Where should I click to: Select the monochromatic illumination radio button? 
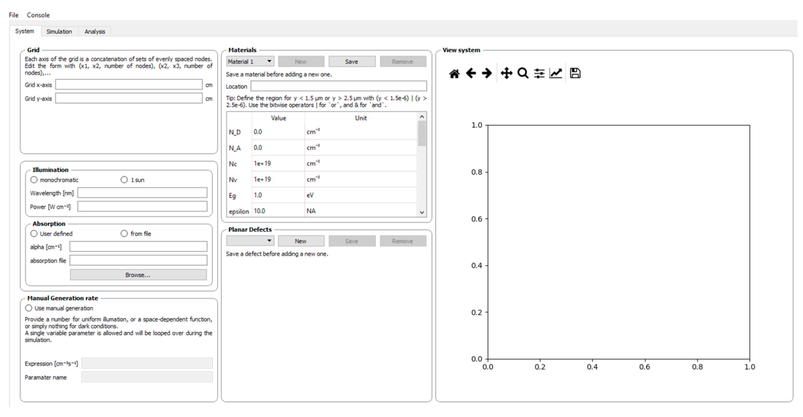pos(34,180)
